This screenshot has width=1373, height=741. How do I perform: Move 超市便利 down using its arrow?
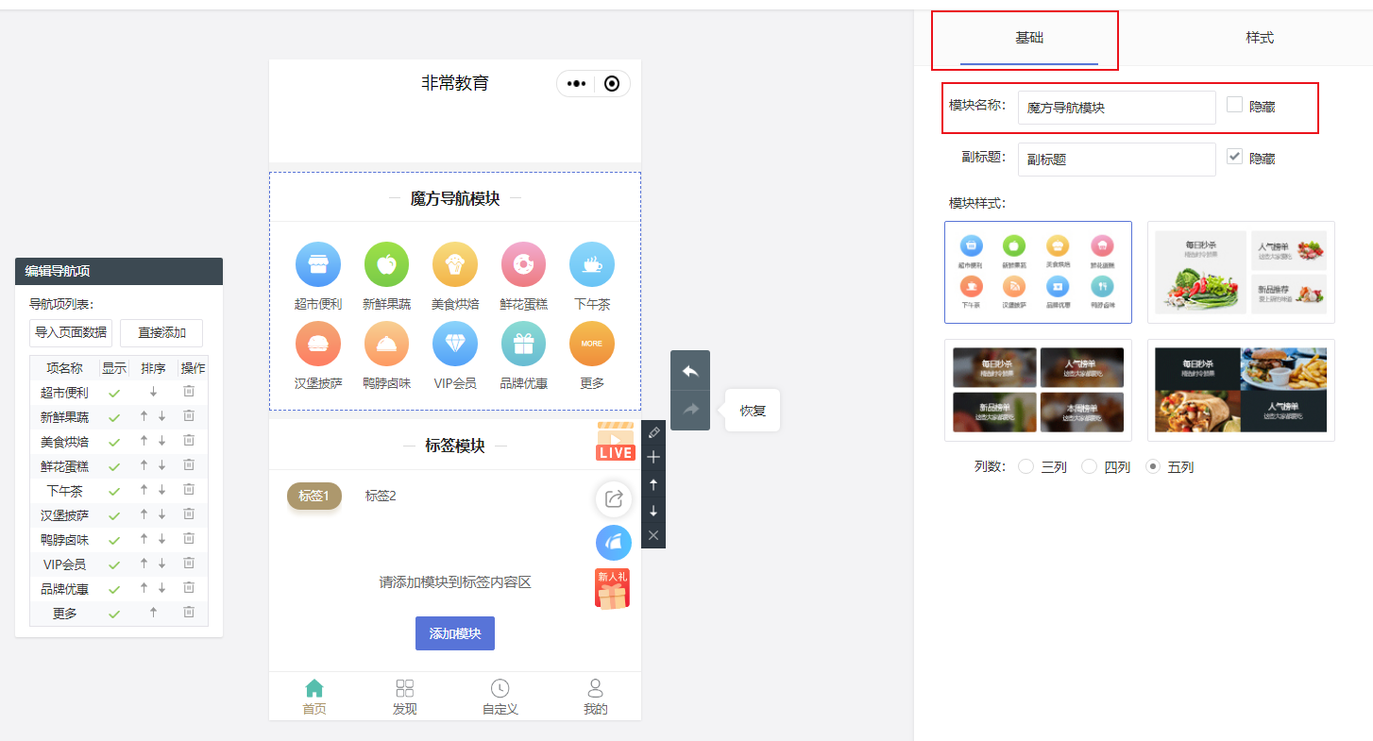(x=154, y=392)
